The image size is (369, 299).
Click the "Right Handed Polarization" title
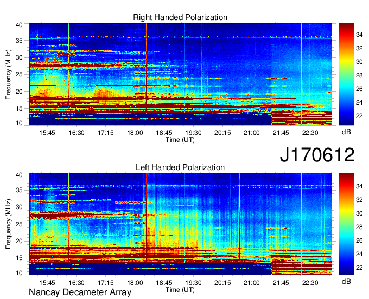(180, 17)
